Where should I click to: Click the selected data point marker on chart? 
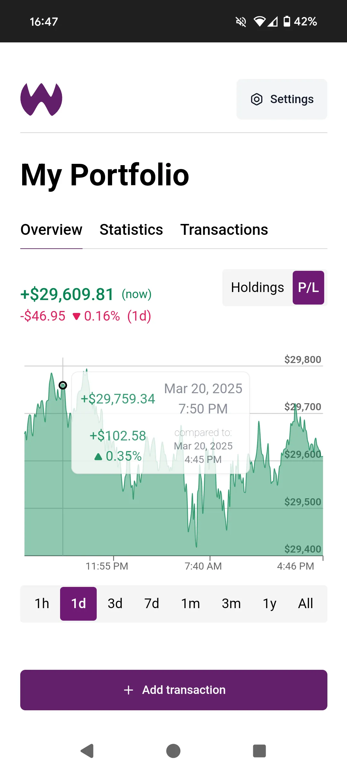tap(63, 385)
